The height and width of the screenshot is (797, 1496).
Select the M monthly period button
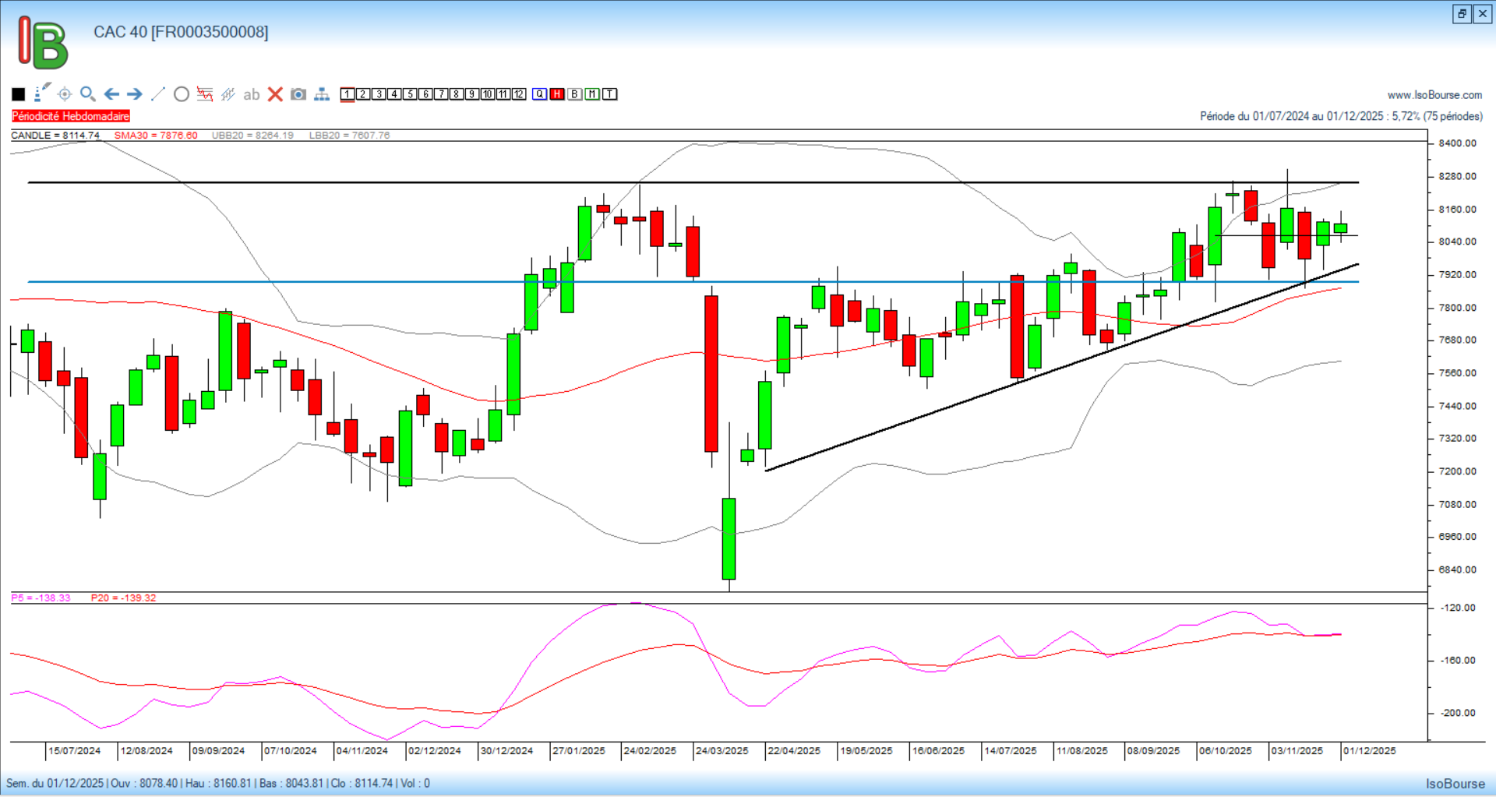tap(592, 94)
